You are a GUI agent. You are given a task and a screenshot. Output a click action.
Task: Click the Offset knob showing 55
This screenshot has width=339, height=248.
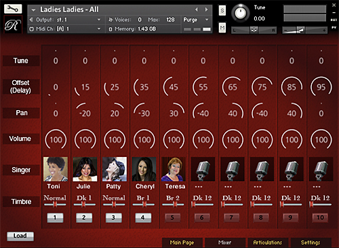point(203,87)
